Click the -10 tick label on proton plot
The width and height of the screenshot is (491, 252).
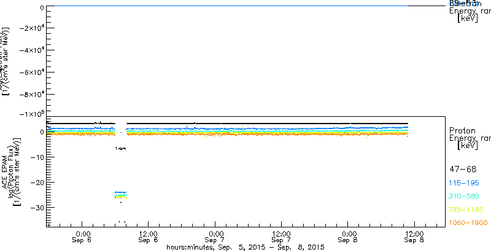click(37, 157)
